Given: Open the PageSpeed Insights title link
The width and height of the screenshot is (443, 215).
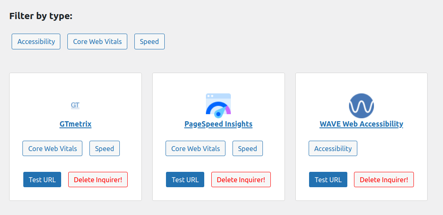Looking at the screenshot, I should [218, 124].
